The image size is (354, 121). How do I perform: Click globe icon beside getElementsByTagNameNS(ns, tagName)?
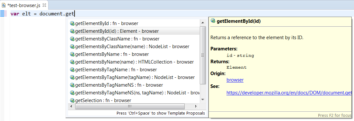click(72, 92)
